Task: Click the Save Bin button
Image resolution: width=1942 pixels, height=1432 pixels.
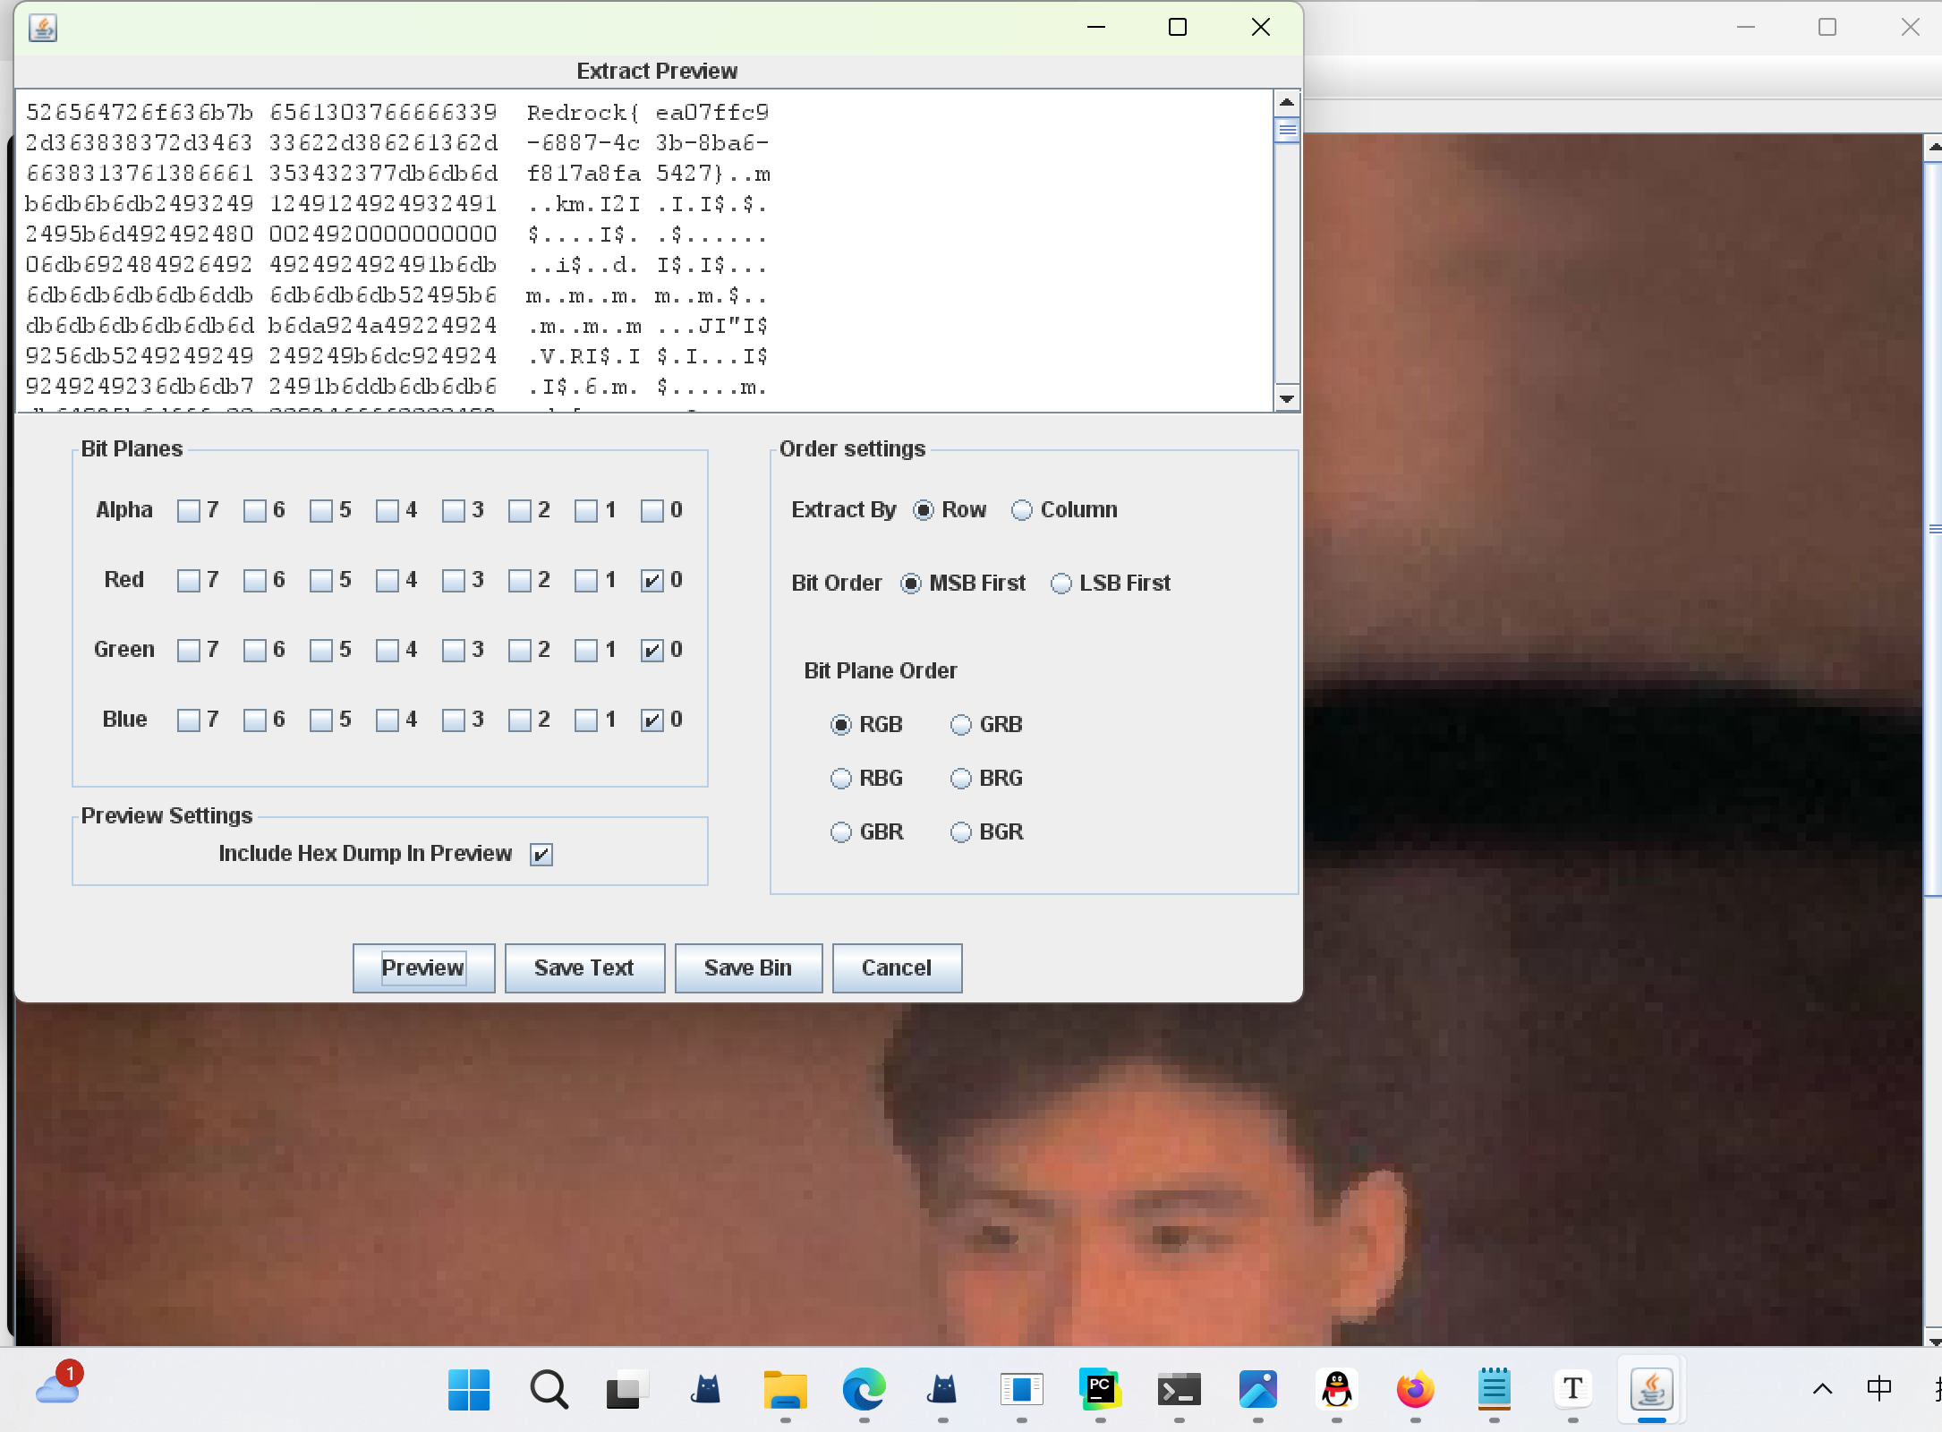Action: 748,967
